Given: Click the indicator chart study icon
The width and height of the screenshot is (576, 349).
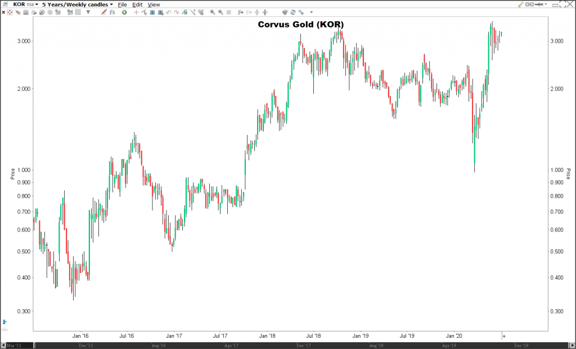Looking at the screenshot, I should point(184,12).
